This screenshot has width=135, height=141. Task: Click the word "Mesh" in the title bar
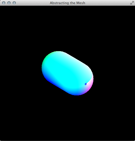tap(81, 3)
